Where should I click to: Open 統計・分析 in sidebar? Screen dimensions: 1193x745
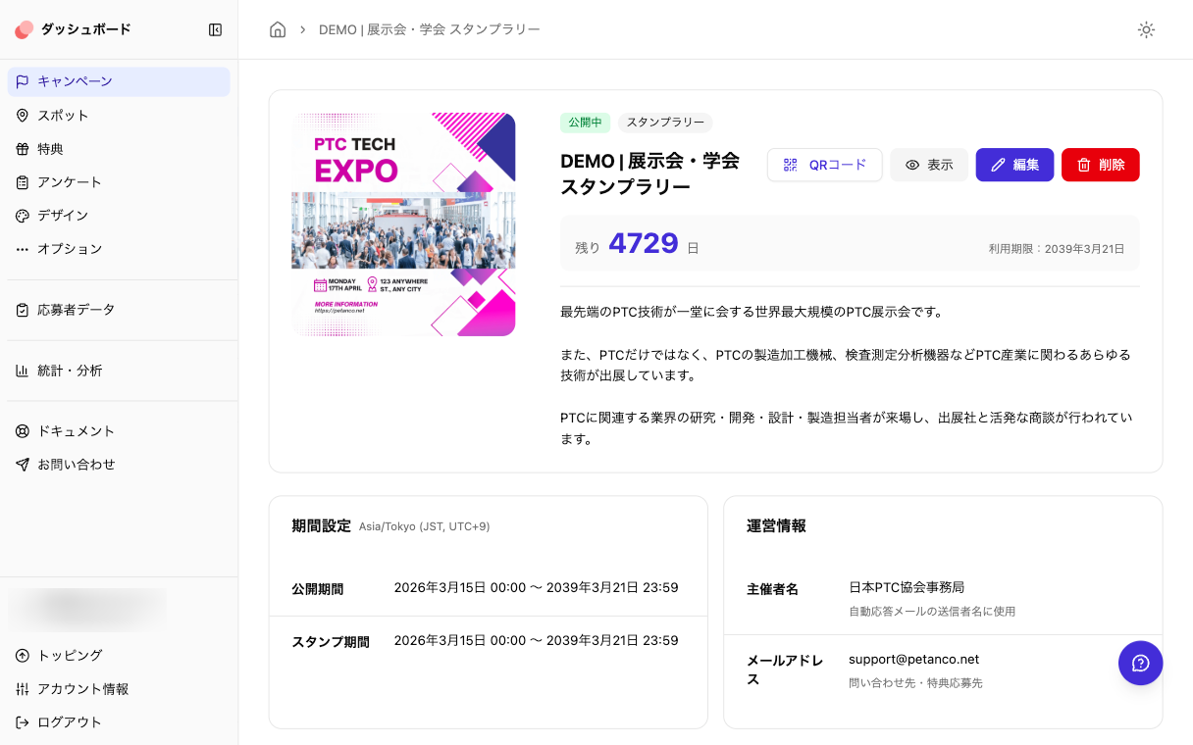[x=119, y=371]
